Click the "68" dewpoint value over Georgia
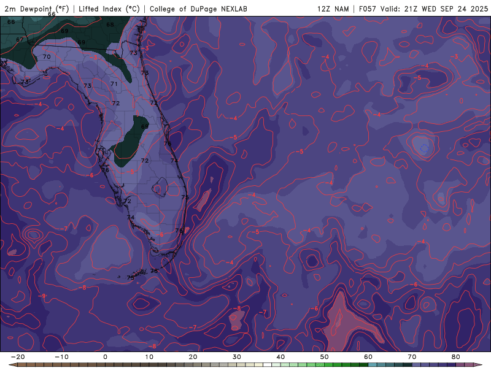 tap(110, 25)
